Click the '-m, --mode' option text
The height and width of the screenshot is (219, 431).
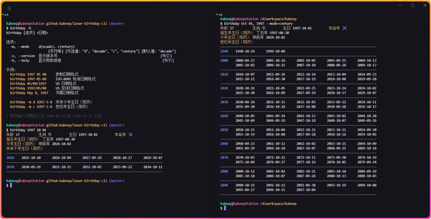coord(20,47)
